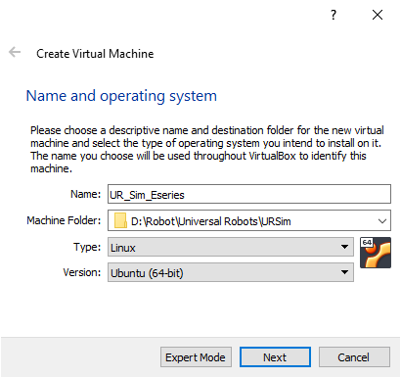The width and height of the screenshot is (401, 378).
Task: Click the Machine Folder: label
Action: click(x=64, y=220)
